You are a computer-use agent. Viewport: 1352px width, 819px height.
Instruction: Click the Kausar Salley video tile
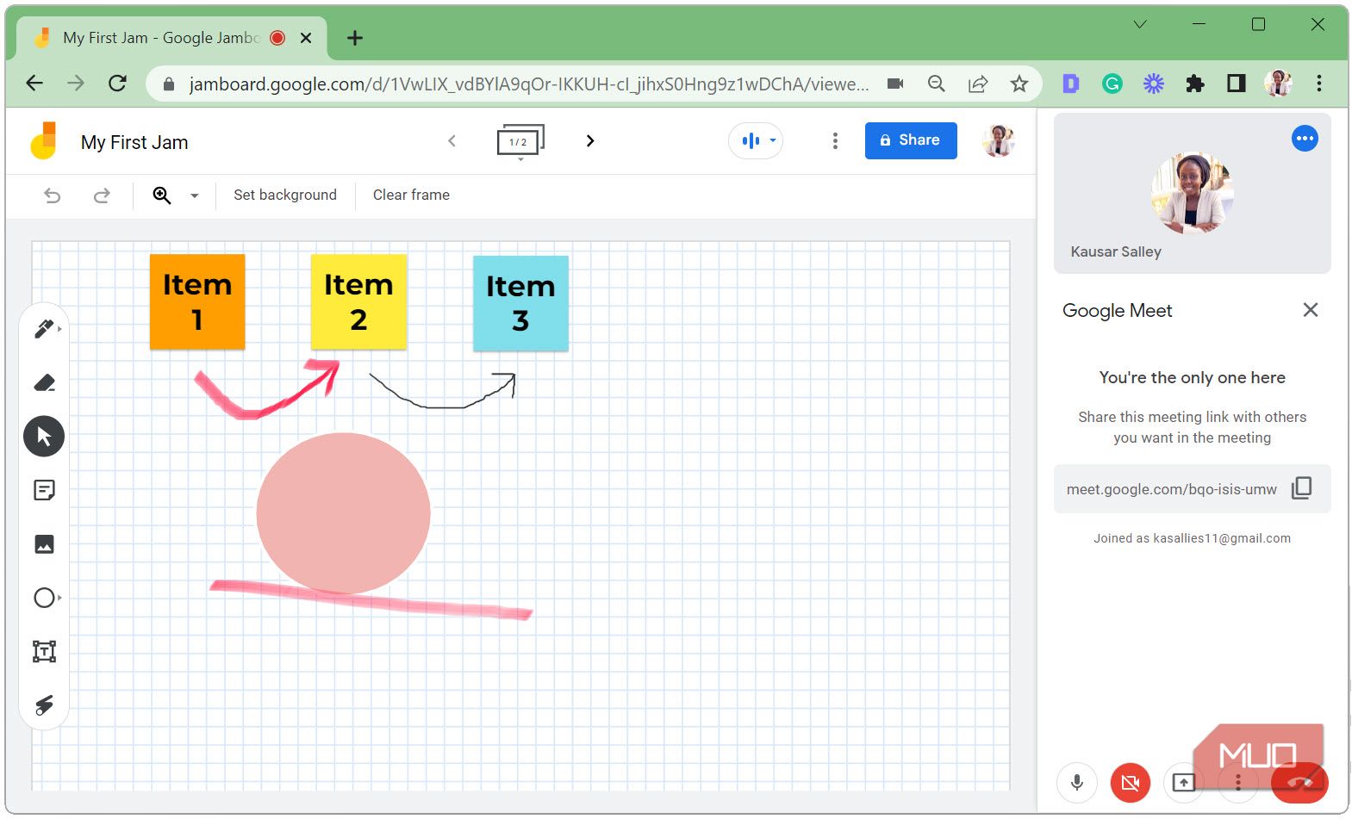[1193, 194]
